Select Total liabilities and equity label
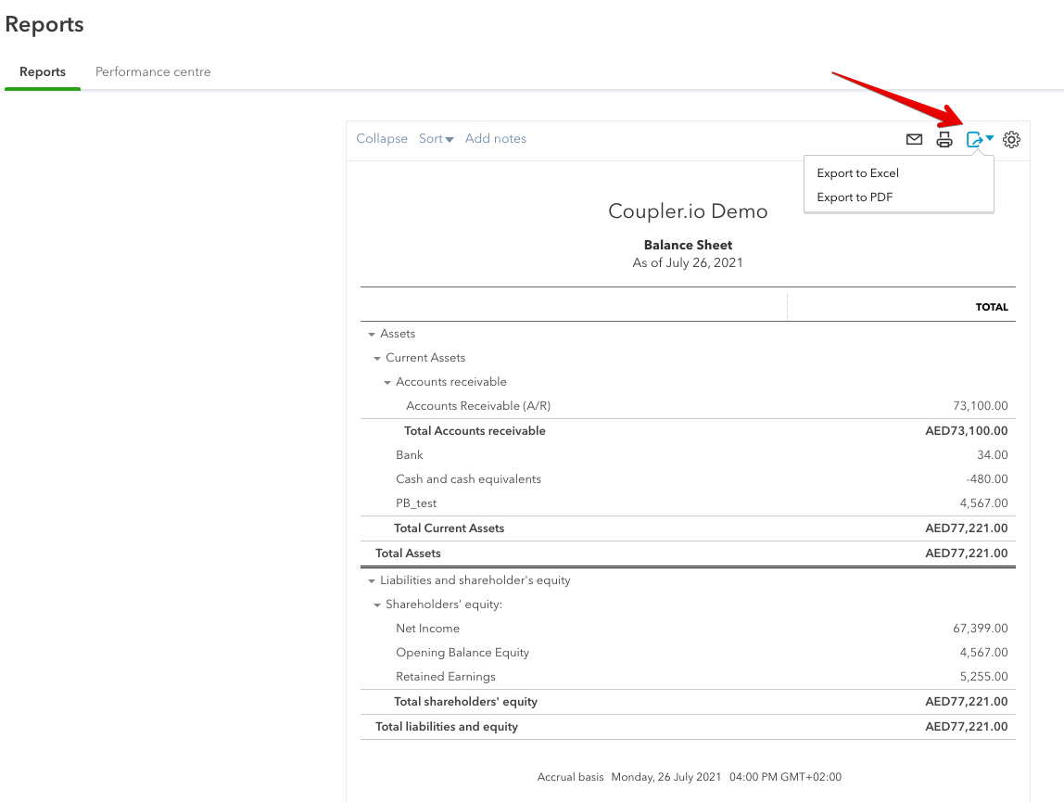 [447, 727]
